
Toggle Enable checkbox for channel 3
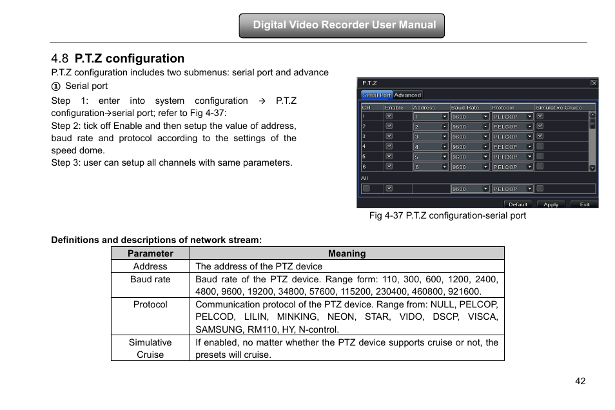click(x=389, y=136)
